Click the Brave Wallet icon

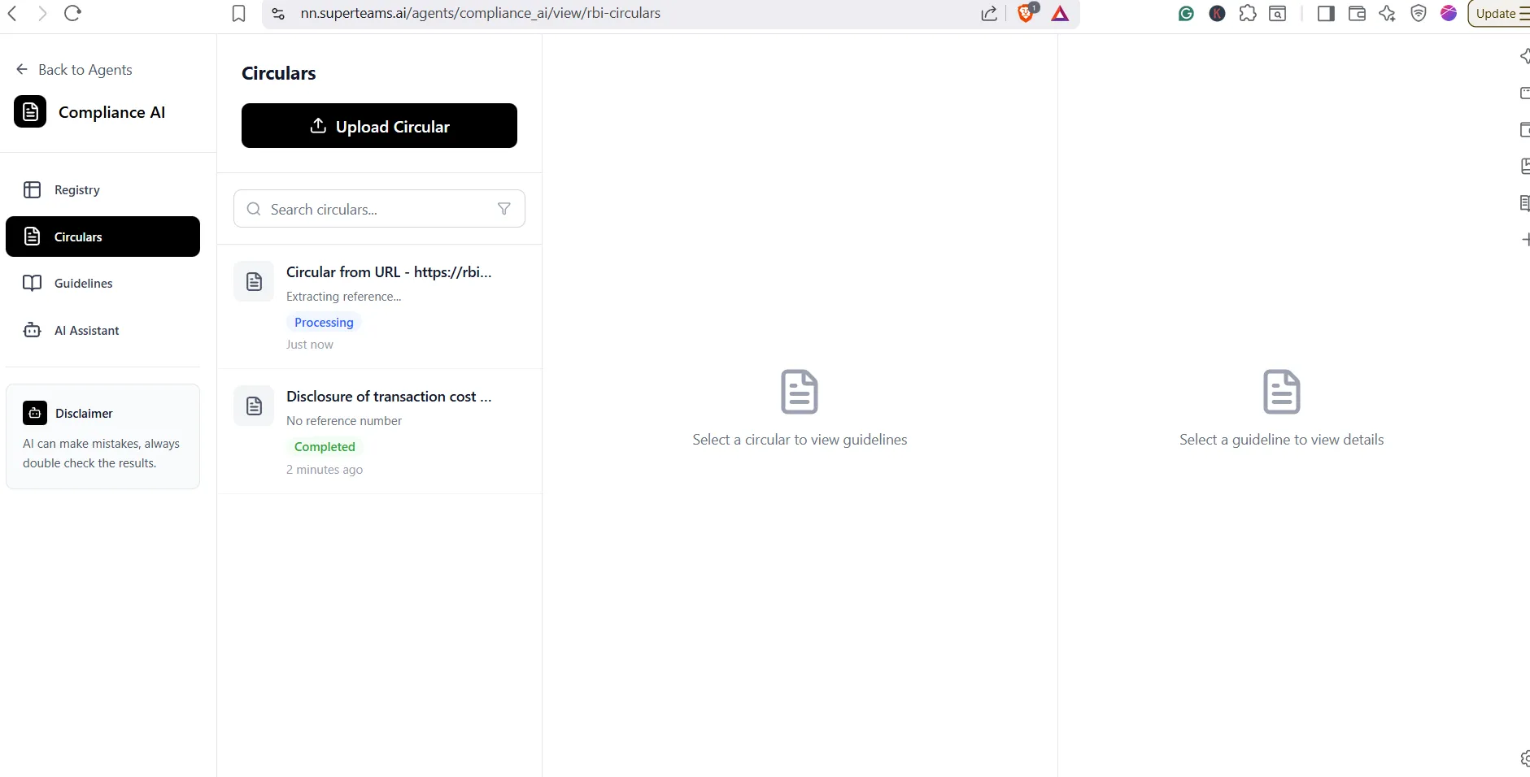[x=1356, y=13]
